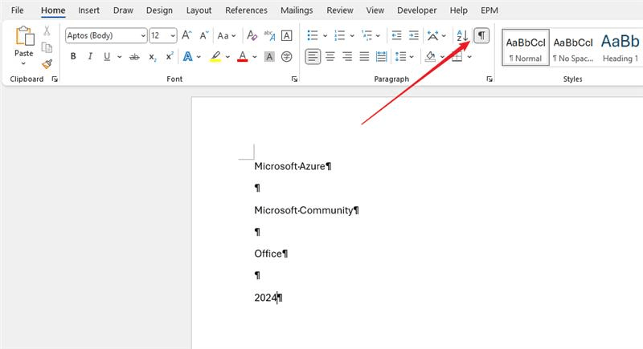Open line spacing dropdown
Viewport: 643px width, 349px height.
[x=404, y=56]
